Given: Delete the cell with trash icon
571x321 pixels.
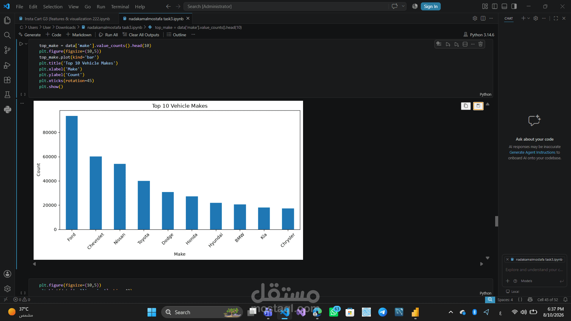Looking at the screenshot, I should click(481, 44).
